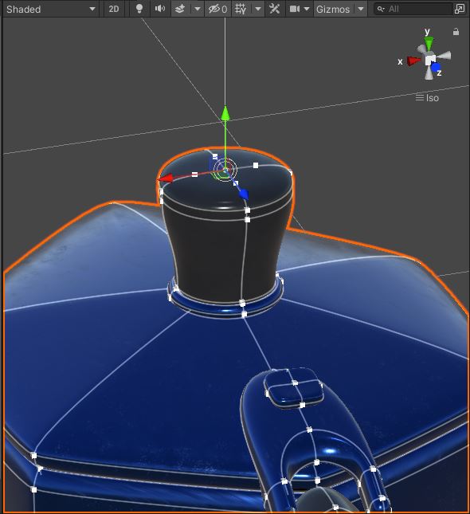Expand the Gizmos dropdown arrow
Viewport: 470px width, 514px height.
361,9
